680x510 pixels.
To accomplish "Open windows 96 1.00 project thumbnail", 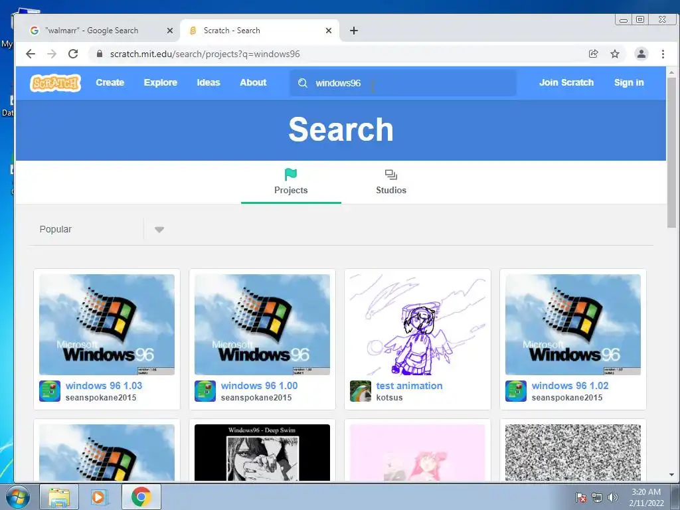I will (262, 324).
